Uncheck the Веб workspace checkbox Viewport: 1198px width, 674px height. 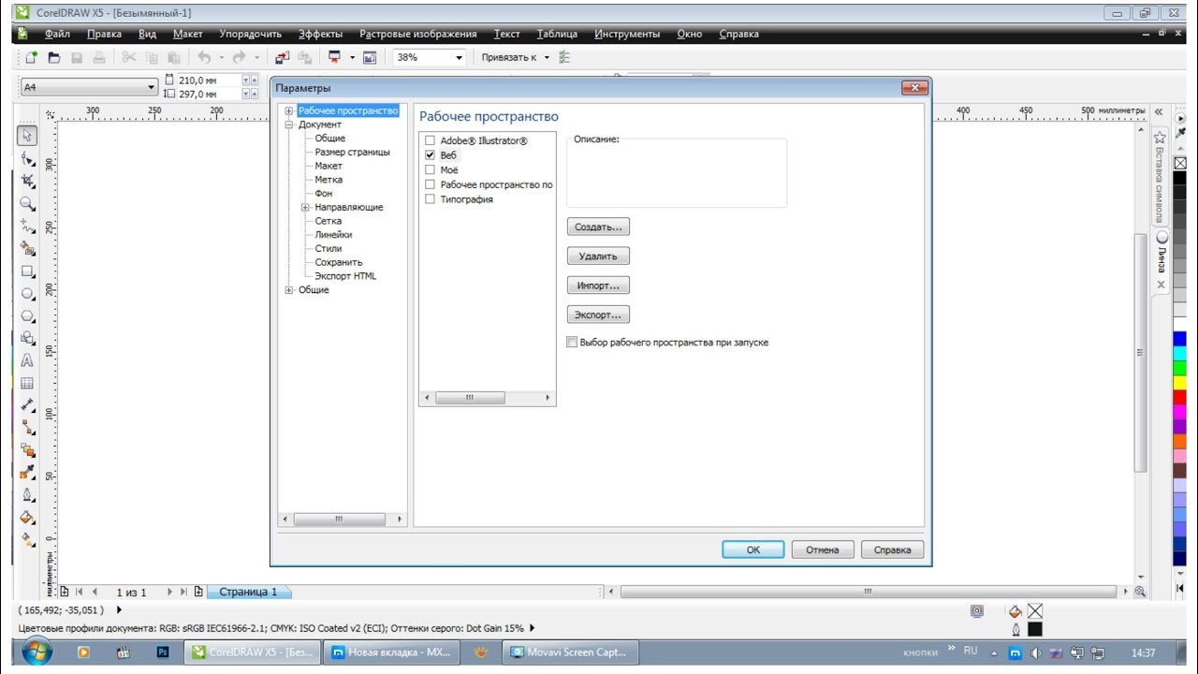[431, 155]
